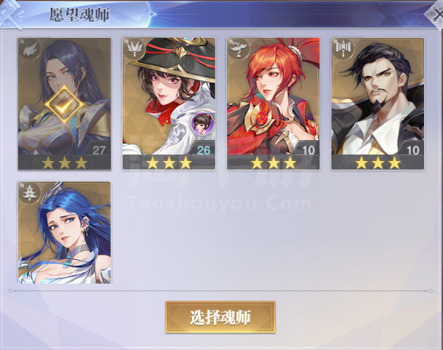Click level 27 badge on first card
Screen dimensions: 443x350
(x=99, y=150)
